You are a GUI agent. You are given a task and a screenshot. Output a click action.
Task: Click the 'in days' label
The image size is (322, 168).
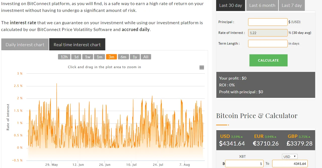[294, 43]
